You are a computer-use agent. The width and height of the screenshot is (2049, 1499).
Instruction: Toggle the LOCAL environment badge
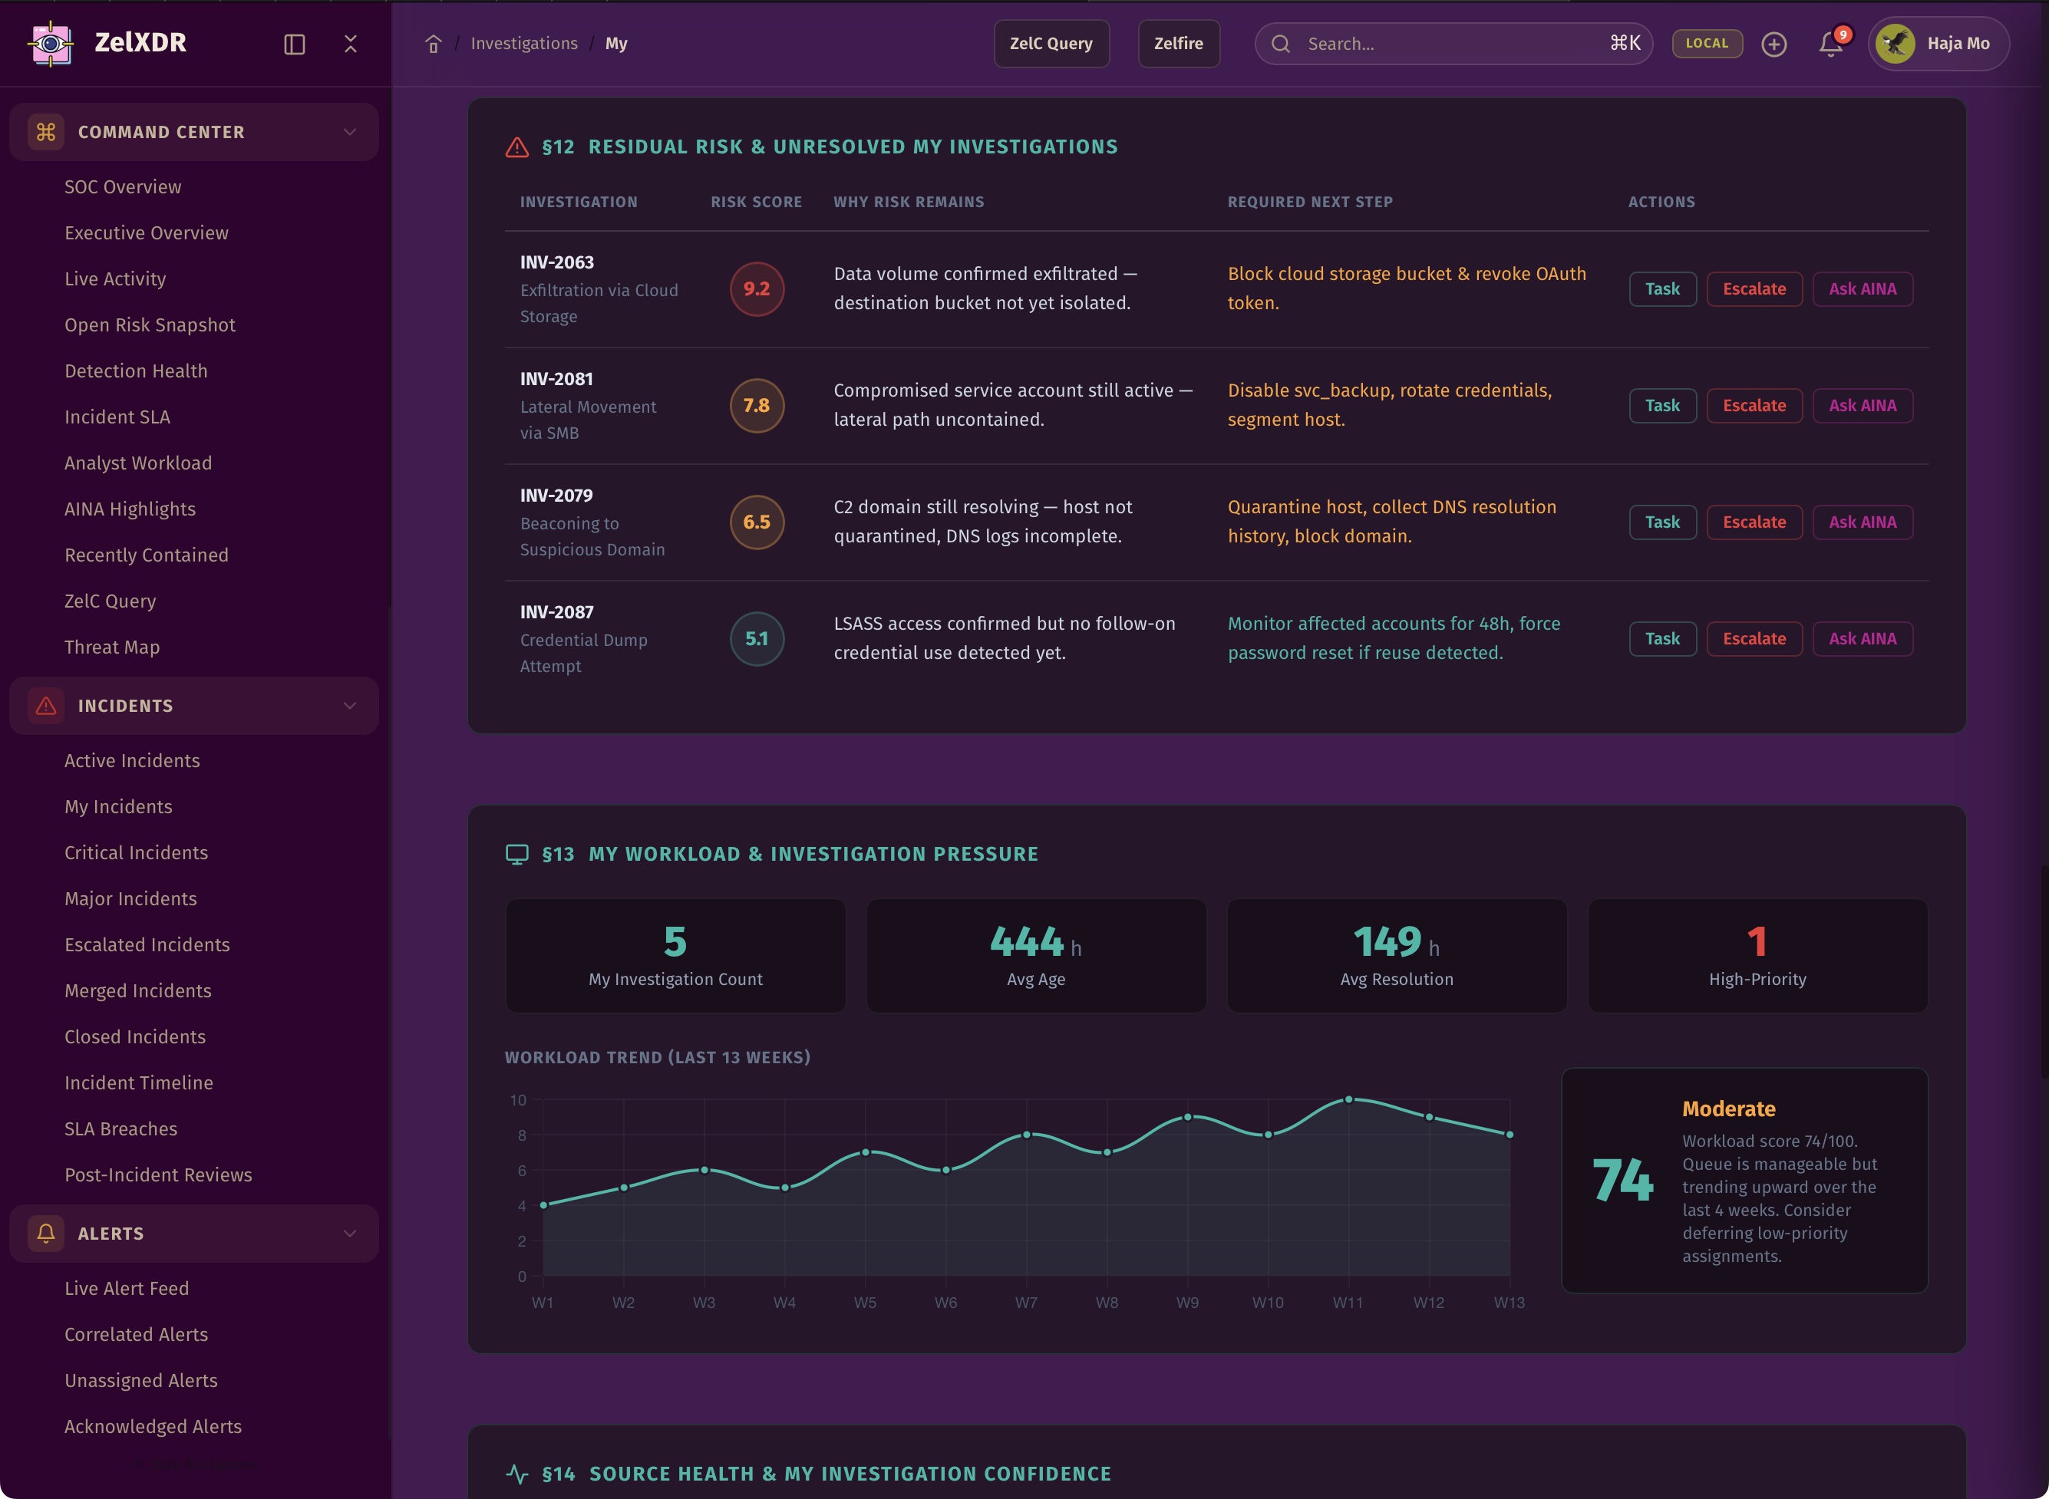(x=1706, y=44)
